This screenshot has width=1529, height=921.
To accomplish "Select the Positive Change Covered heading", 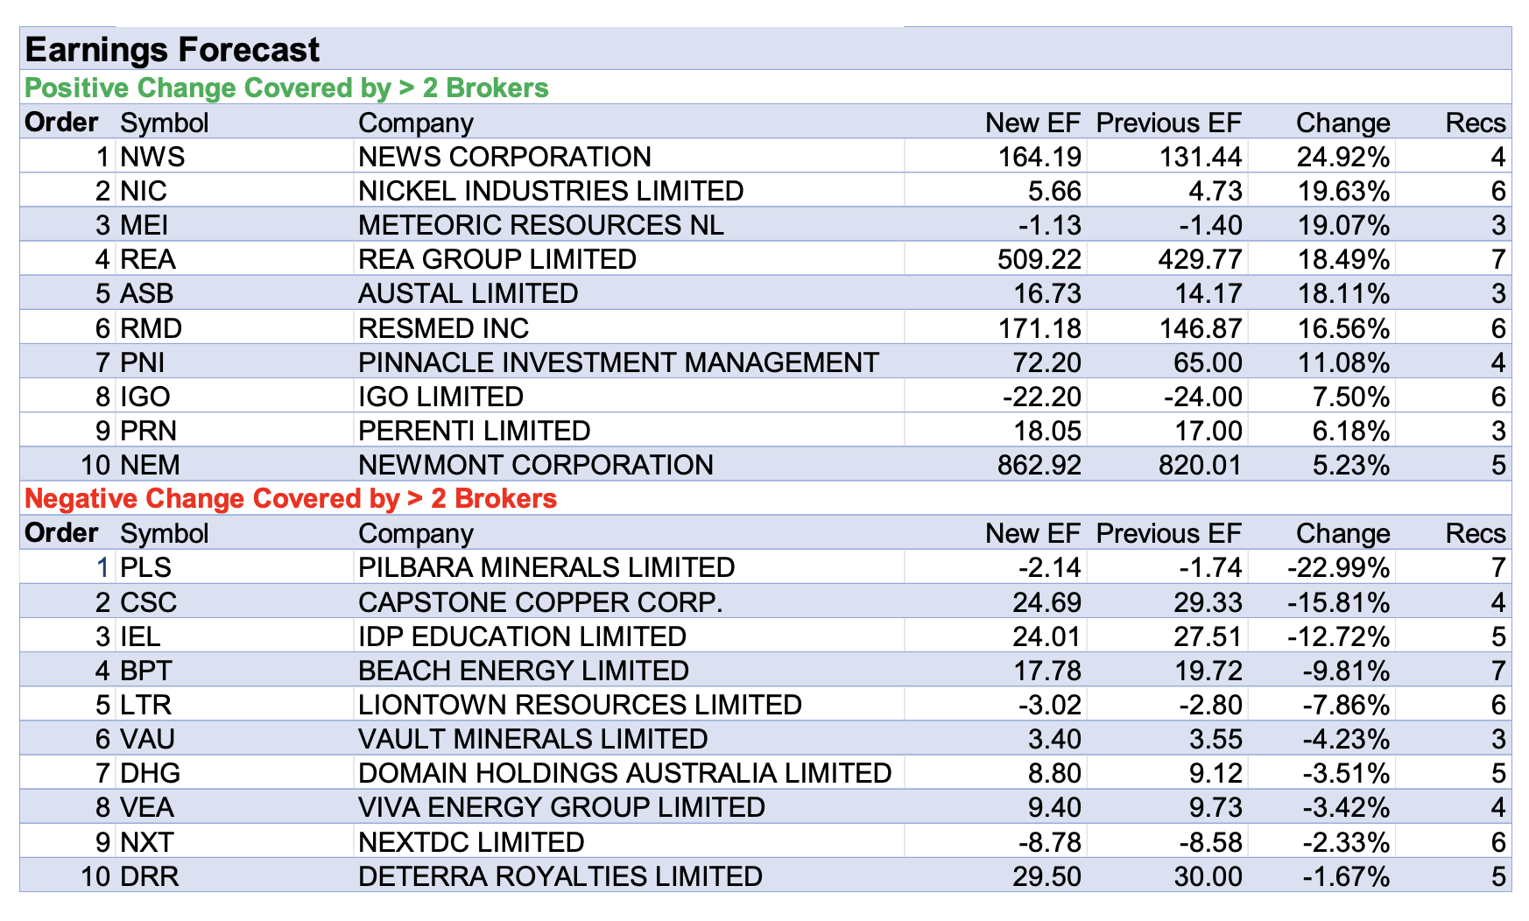I will click(x=286, y=88).
